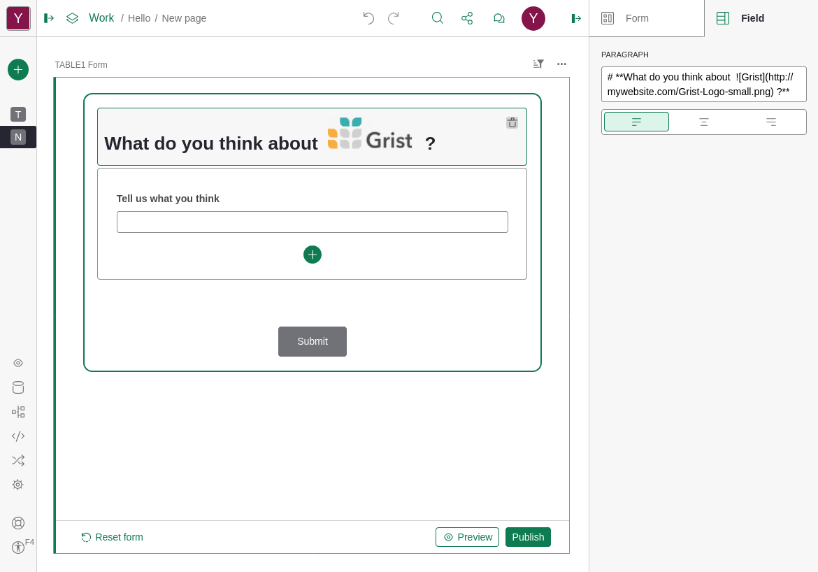Collapse the right creator panel
The height and width of the screenshot is (572, 818).
click(577, 18)
